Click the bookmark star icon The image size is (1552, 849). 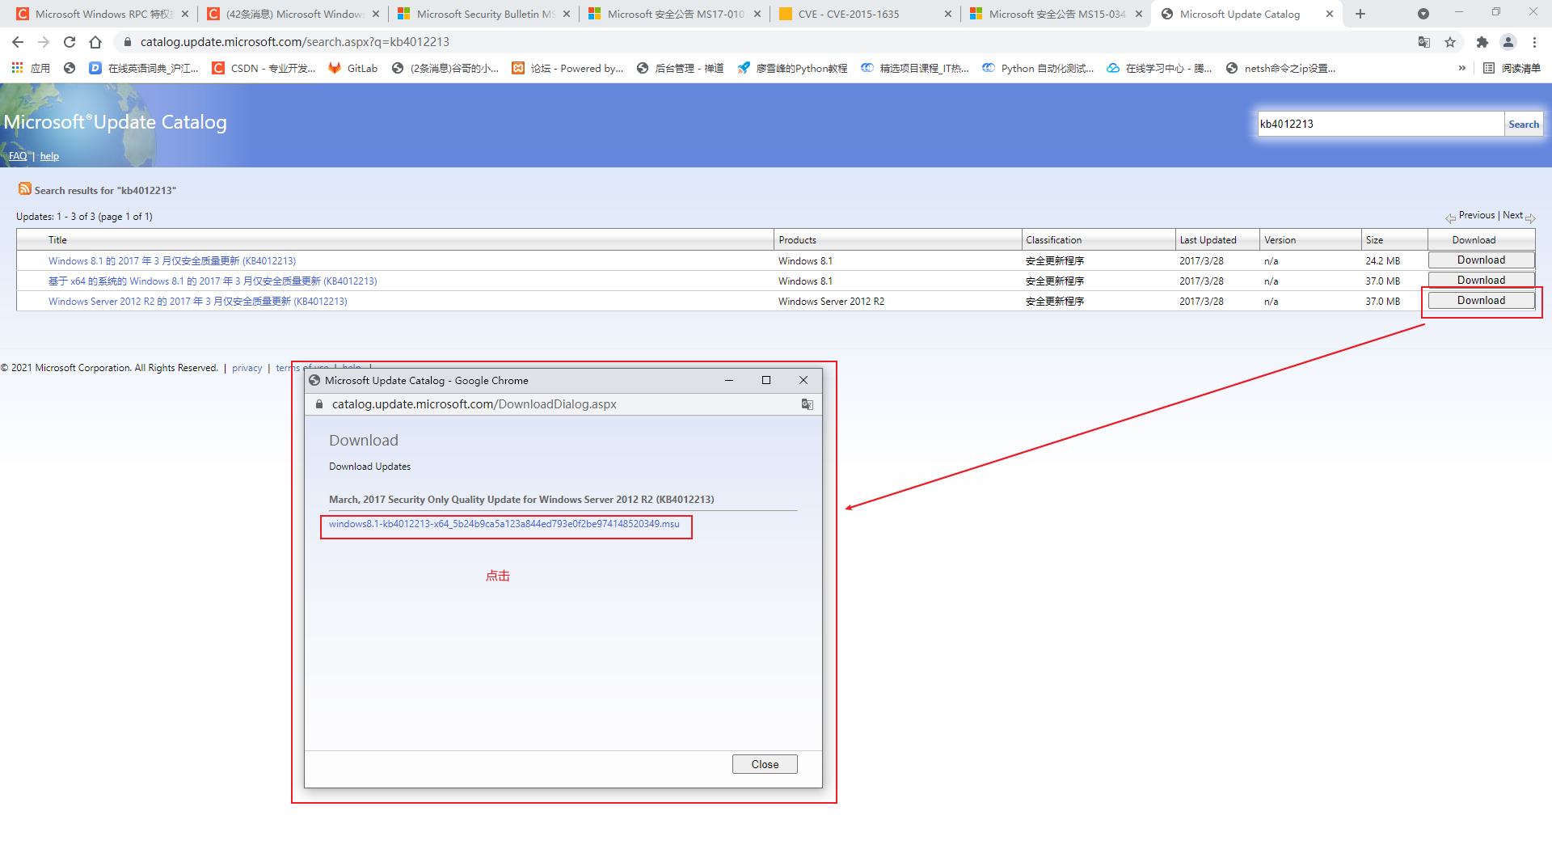tap(1450, 42)
